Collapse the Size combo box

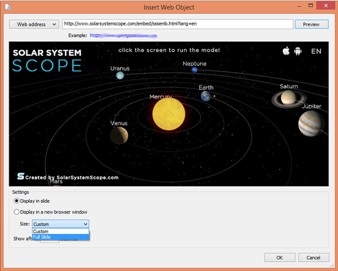tap(85, 224)
